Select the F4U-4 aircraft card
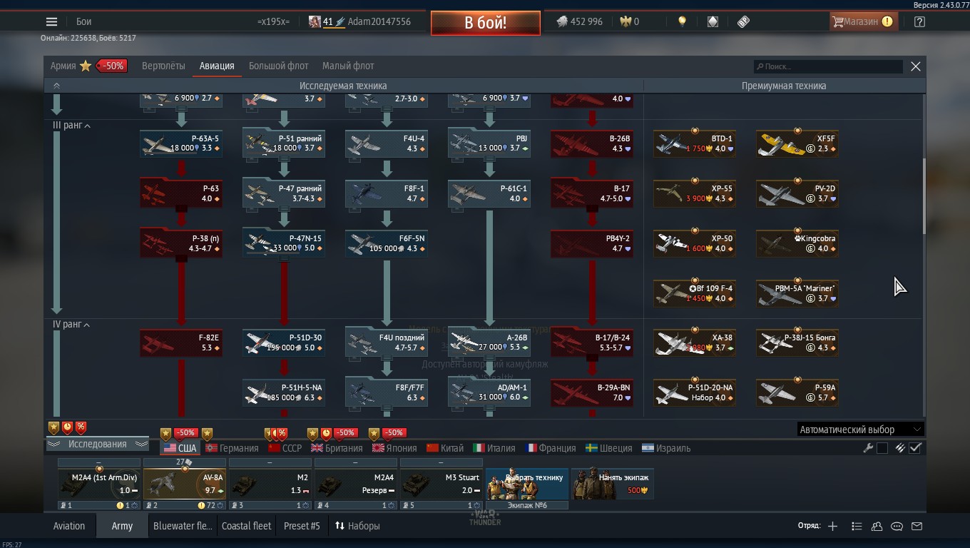 [x=387, y=143]
